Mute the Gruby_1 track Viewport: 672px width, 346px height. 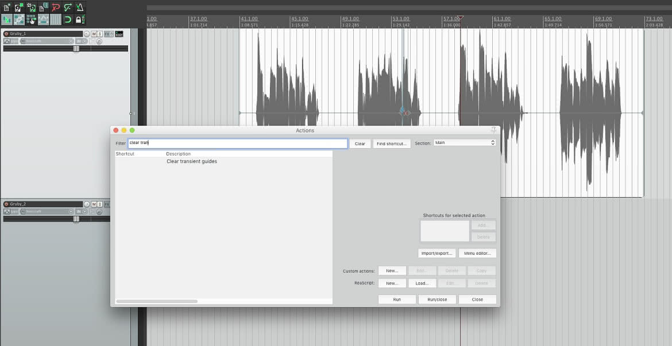pyautogui.click(x=94, y=34)
